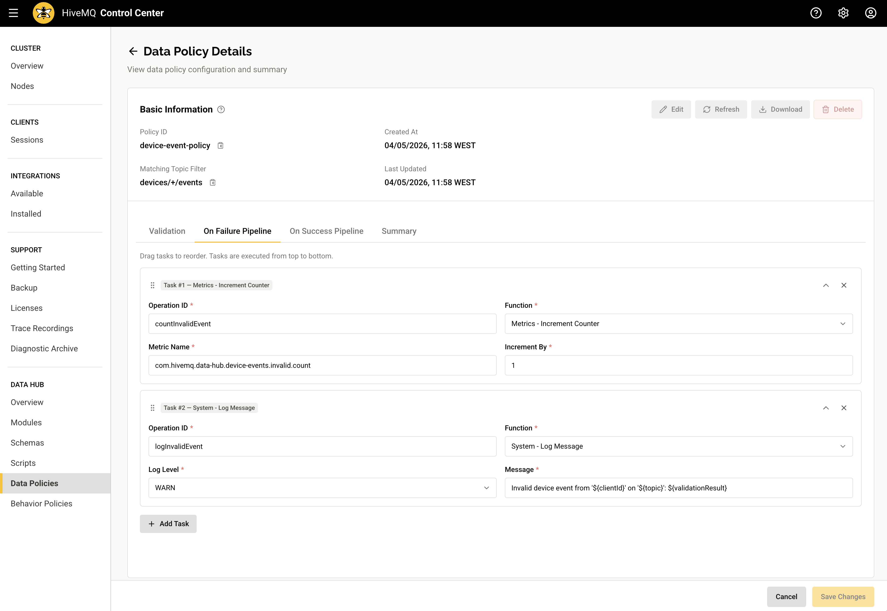Open the Log Level WARN dropdown
Image resolution: width=887 pixels, height=611 pixels.
[322, 488]
